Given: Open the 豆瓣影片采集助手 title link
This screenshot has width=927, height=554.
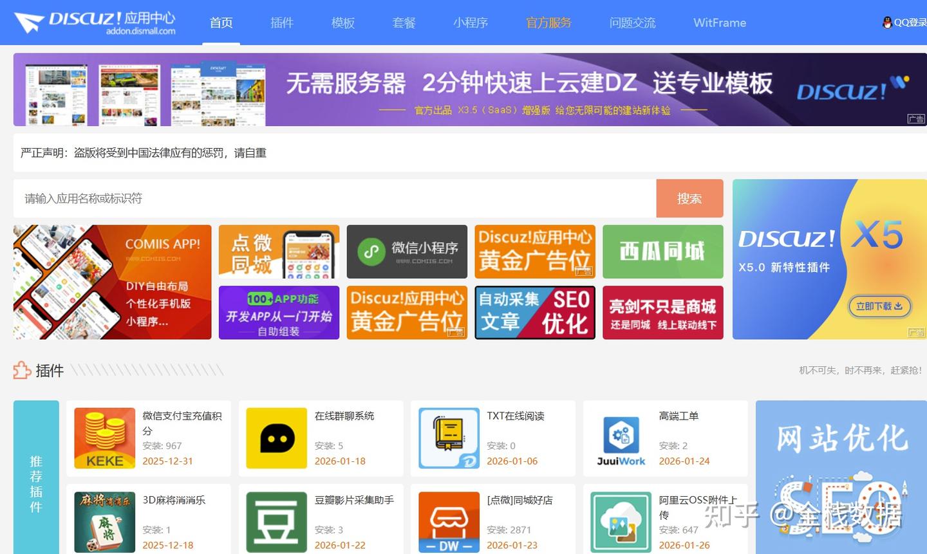Looking at the screenshot, I should [354, 500].
